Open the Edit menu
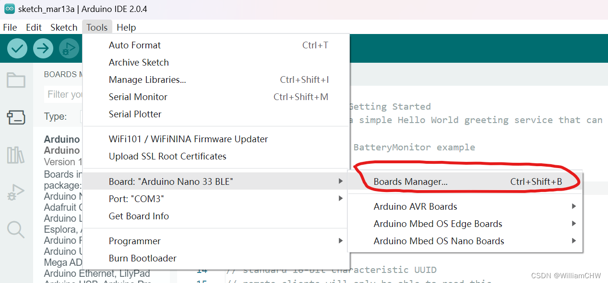Viewport: 608px width, 283px height. click(34, 27)
